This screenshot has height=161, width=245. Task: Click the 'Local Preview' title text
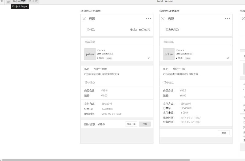165,1
